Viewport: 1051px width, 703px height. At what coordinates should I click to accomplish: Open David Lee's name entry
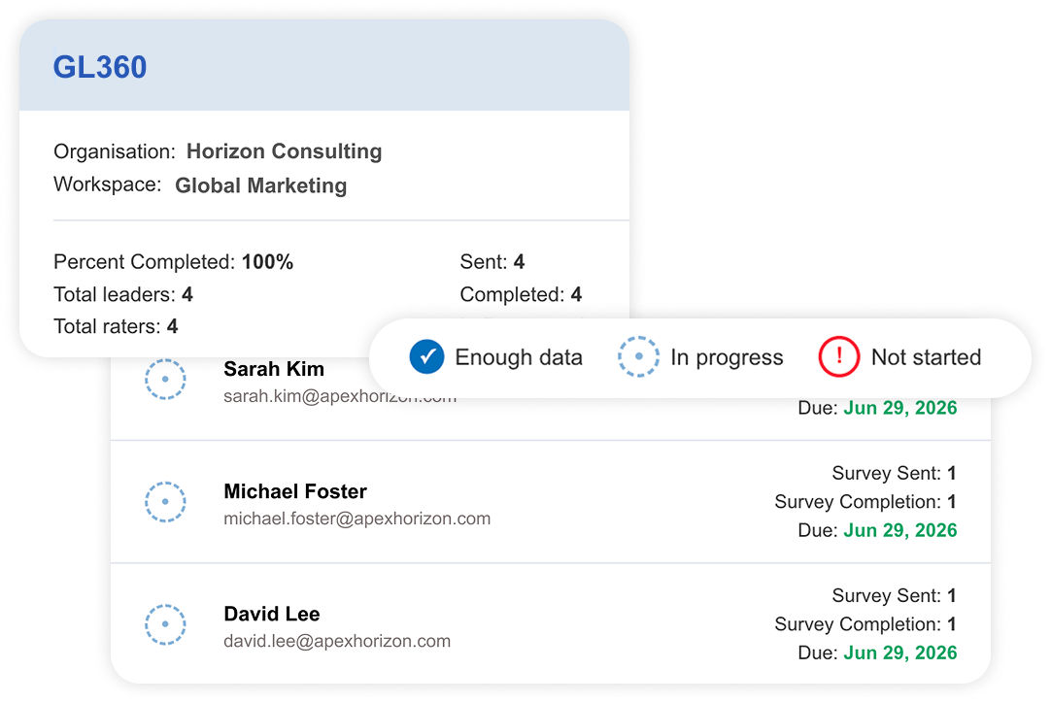tap(271, 614)
